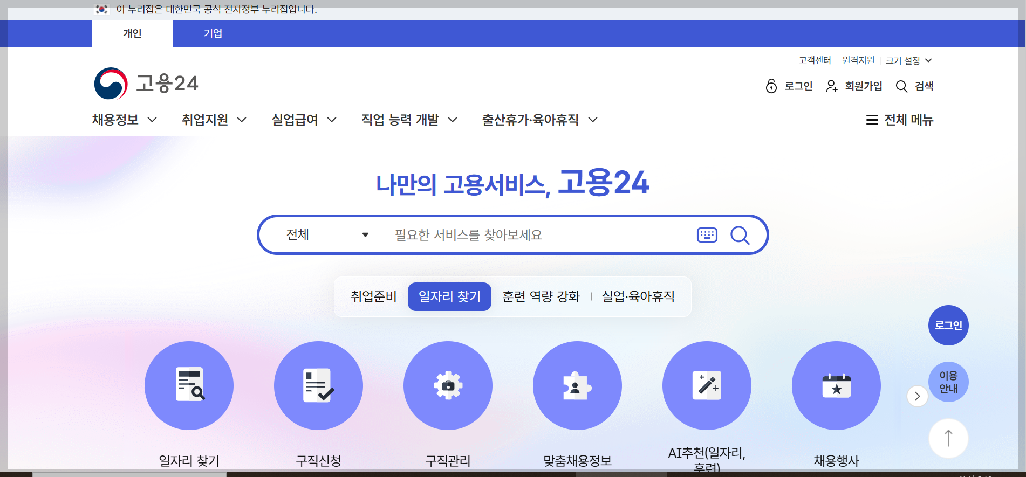Screen dimensions: 1026x477
Task: Open the 채용행사 calendar star icon
Action: pos(836,385)
